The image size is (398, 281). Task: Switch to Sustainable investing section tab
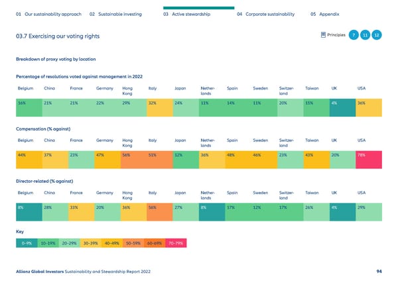pos(115,14)
